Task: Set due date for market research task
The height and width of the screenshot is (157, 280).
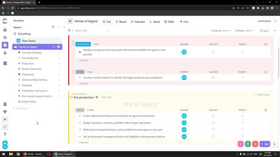Action: coord(213,78)
